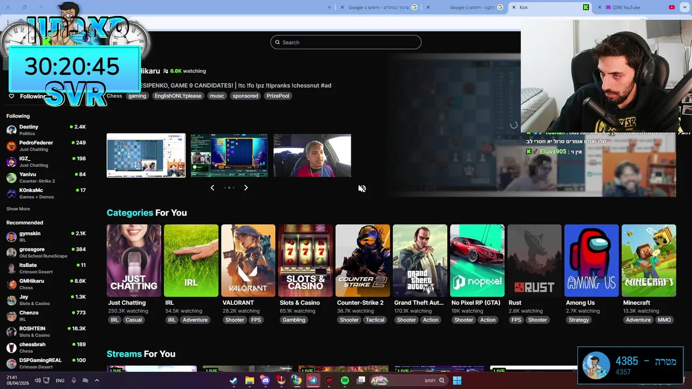The image size is (692, 389).
Task: Expand following list with Show More
Action: (x=18, y=209)
